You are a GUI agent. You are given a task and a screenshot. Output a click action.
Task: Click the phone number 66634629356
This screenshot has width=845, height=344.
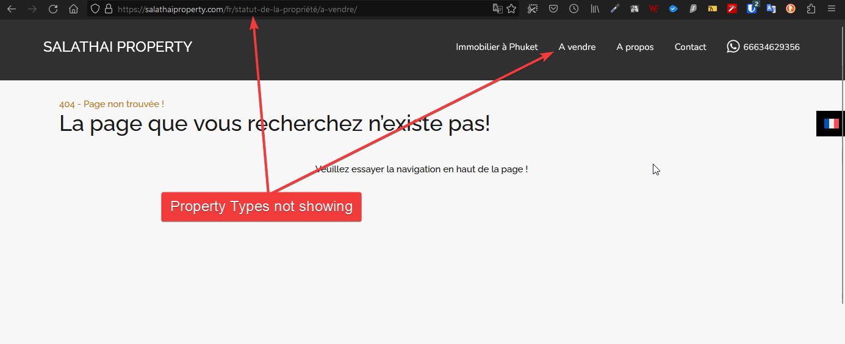click(771, 47)
